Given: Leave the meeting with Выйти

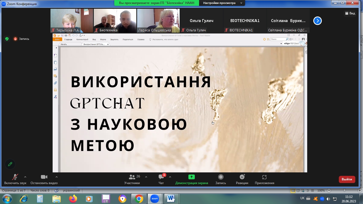Looking at the screenshot, I should [347, 179].
